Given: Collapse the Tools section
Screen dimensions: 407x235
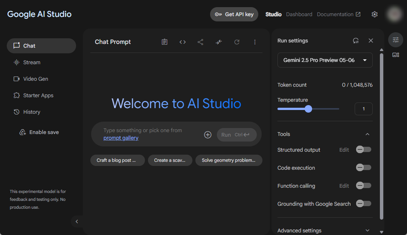Looking at the screenshot, I should [367, 134].
